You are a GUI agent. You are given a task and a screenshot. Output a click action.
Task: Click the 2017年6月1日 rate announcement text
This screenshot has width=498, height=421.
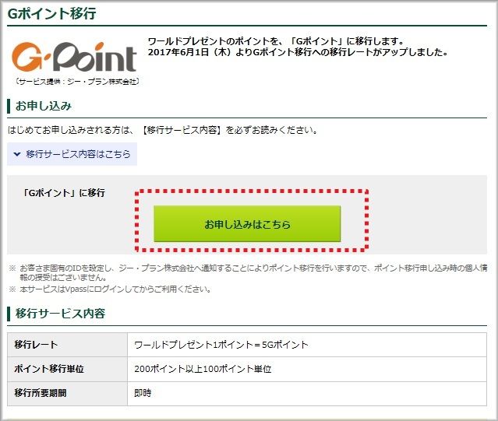(x=298, y=52)
